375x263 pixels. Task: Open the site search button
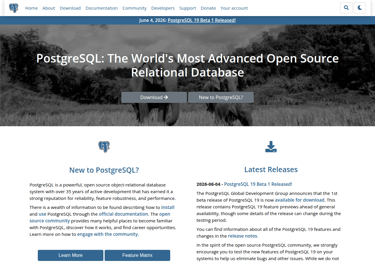pos(346,8)
